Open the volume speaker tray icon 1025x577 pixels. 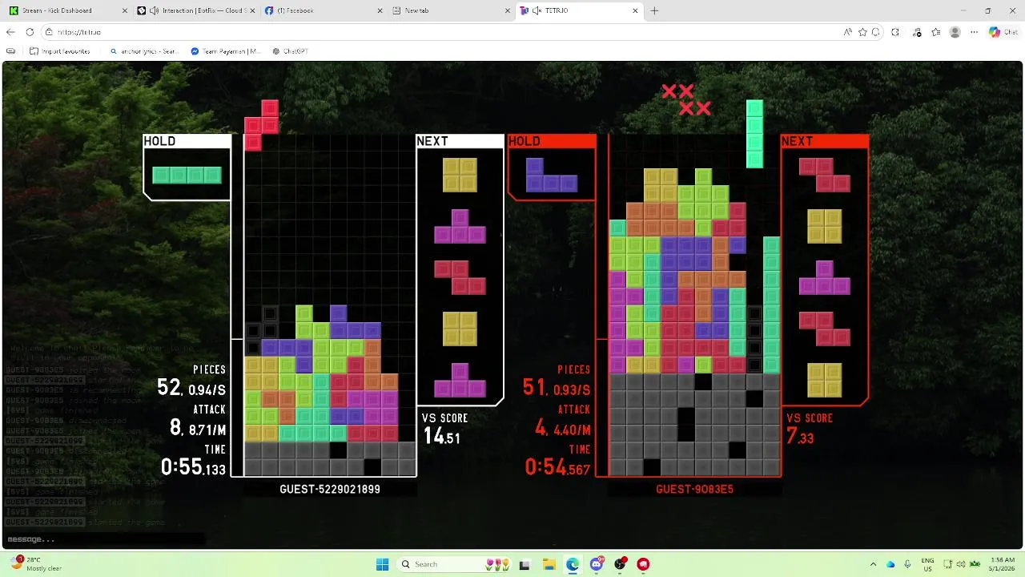(x=961, y=564)
